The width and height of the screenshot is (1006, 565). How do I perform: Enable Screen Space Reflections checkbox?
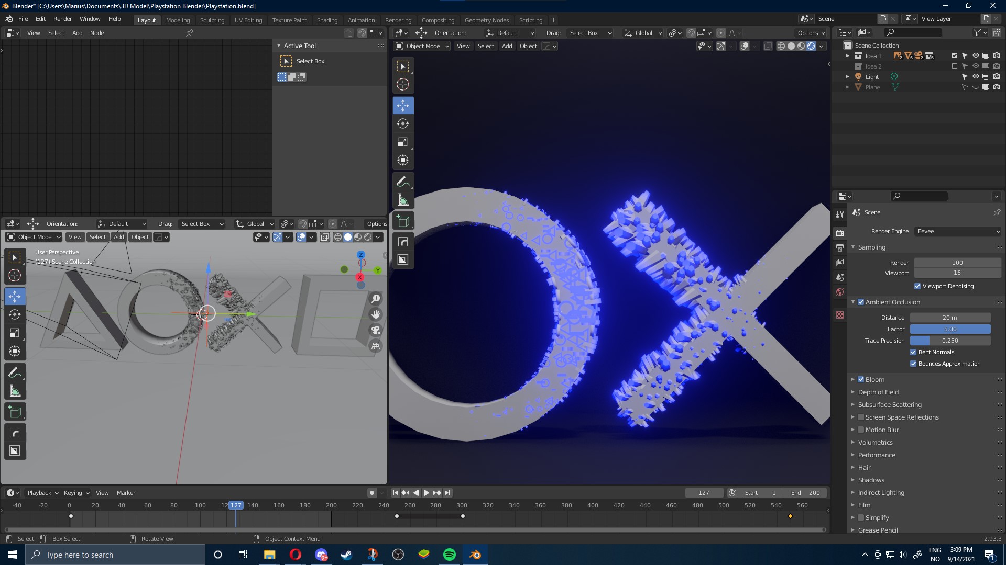coord(861,417)
